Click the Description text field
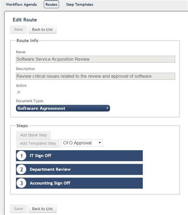 tap(96, 76)
